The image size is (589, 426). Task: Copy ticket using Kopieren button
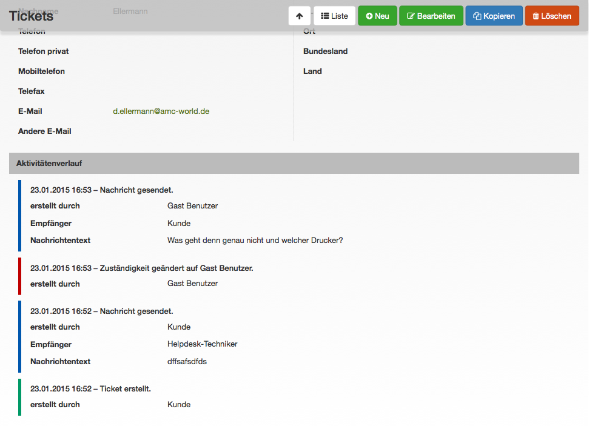click(494, 16)
